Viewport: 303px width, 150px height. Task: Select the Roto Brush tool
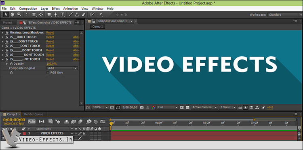[92, 15]
